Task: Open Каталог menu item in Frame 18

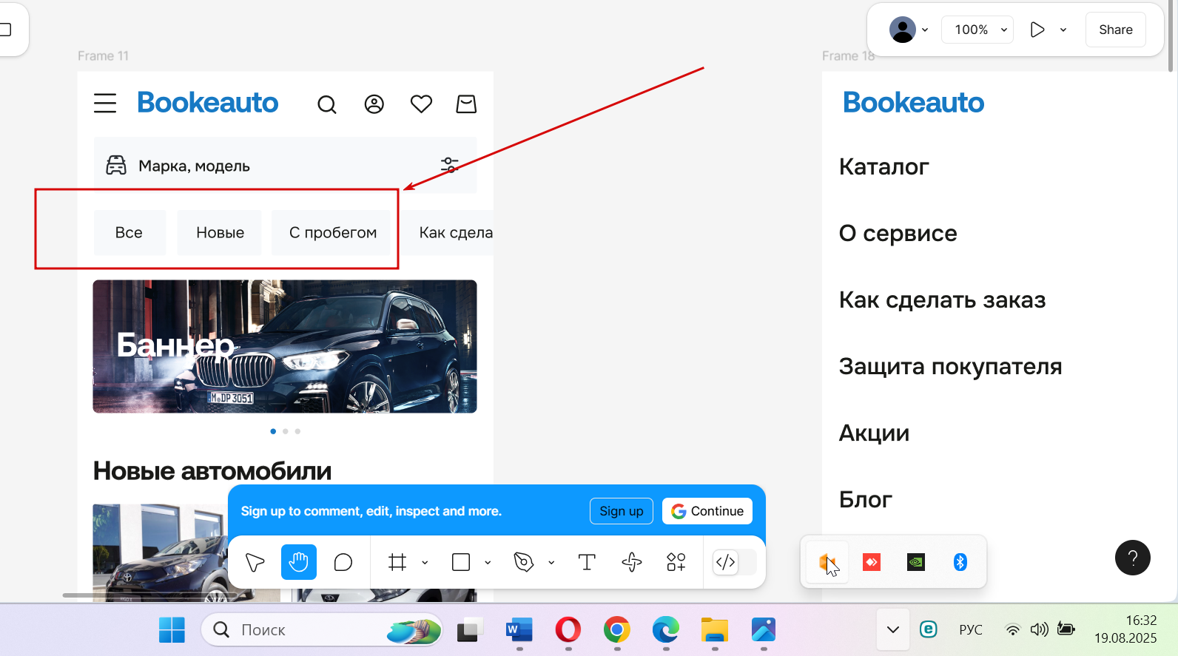Action: click(883, 166)
